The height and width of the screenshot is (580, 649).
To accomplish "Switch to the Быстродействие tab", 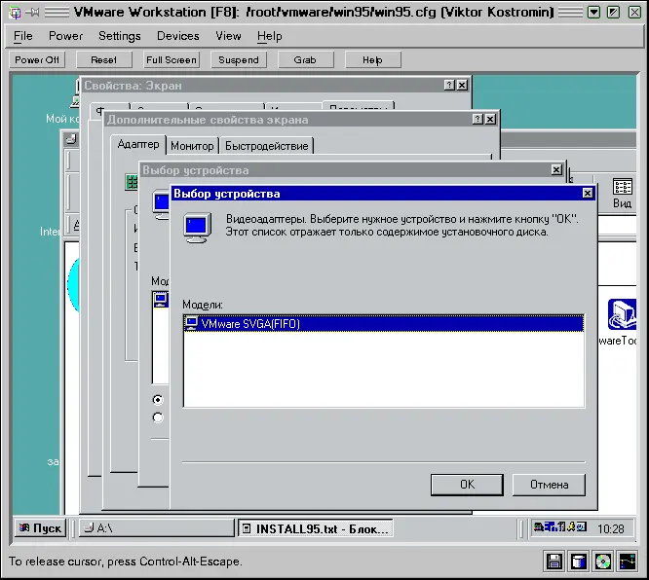I will [x=267, y=146].
